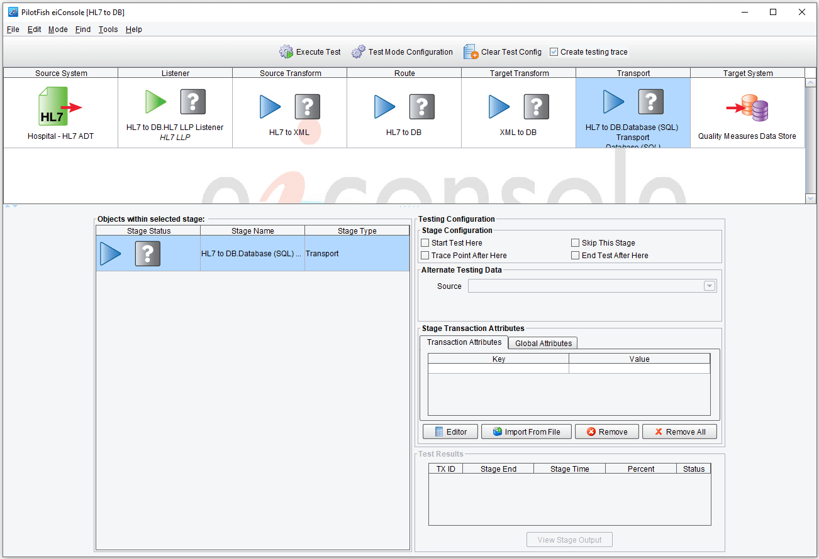Image resolution: width=819 pixels, height=559 pixels.
Task: Click the Editor button label
Action: pyautogui.click(x=457, y=432)
